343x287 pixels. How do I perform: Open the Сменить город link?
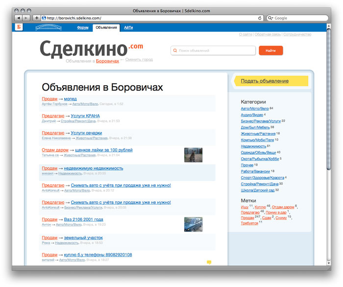point(139,59)
